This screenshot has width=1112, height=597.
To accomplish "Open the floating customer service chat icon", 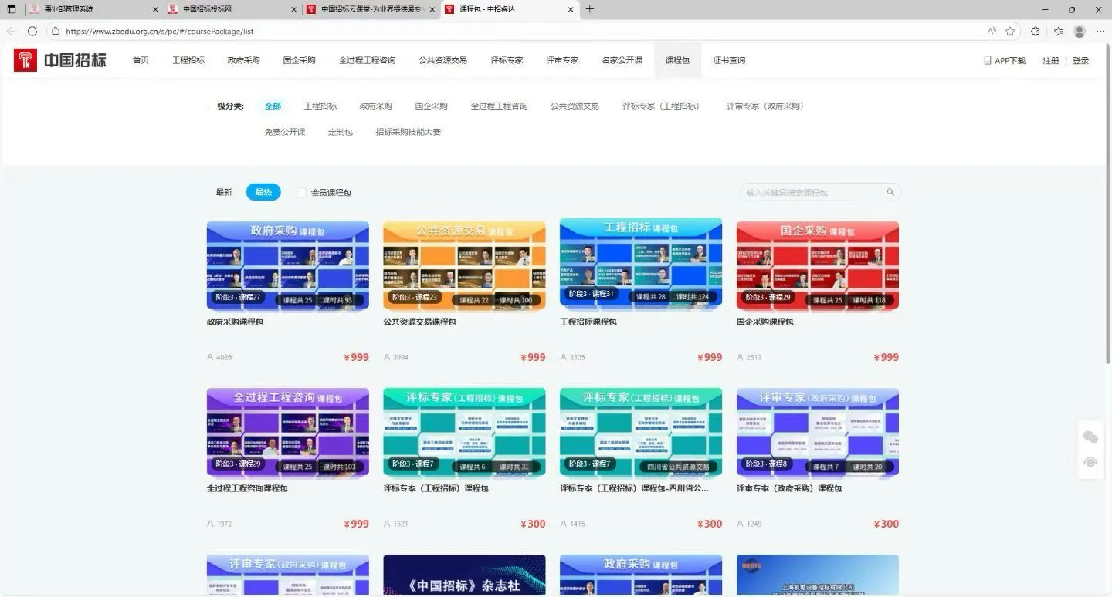I will tap(1090, 436).
